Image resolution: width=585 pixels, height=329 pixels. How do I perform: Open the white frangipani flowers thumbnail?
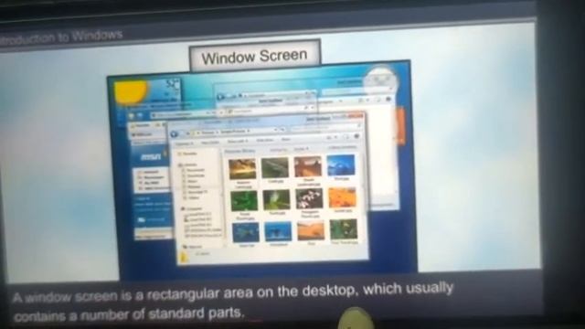coord(309,199)
